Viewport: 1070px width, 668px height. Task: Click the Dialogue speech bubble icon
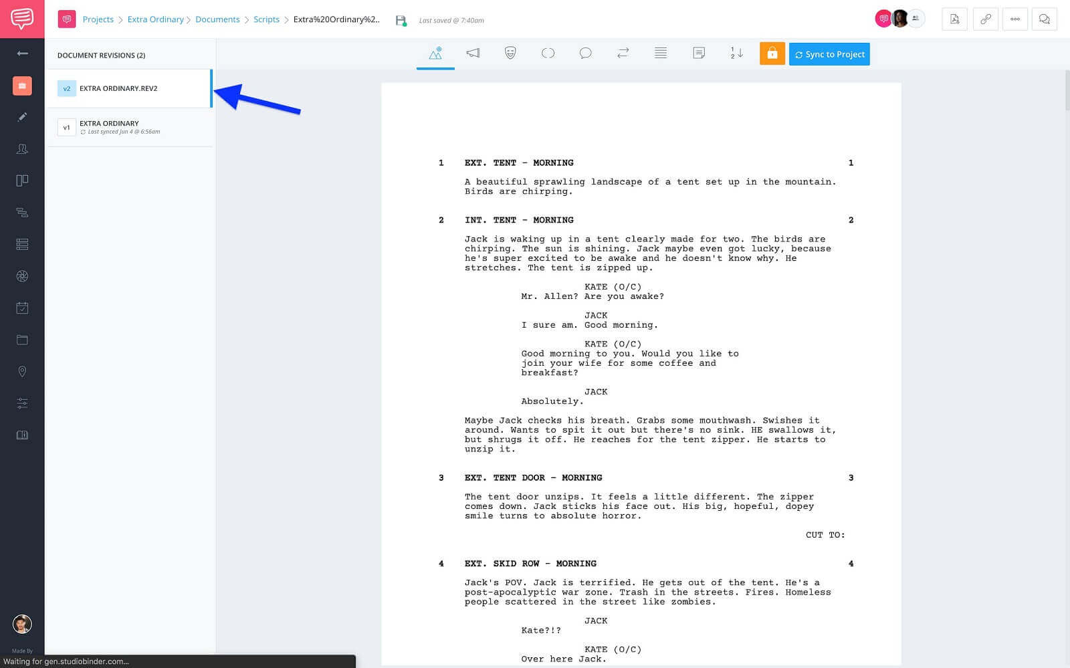[x=585, y=53]
